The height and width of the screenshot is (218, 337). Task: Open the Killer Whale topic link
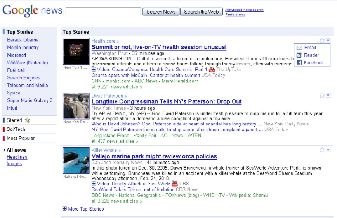coord(106,150)
